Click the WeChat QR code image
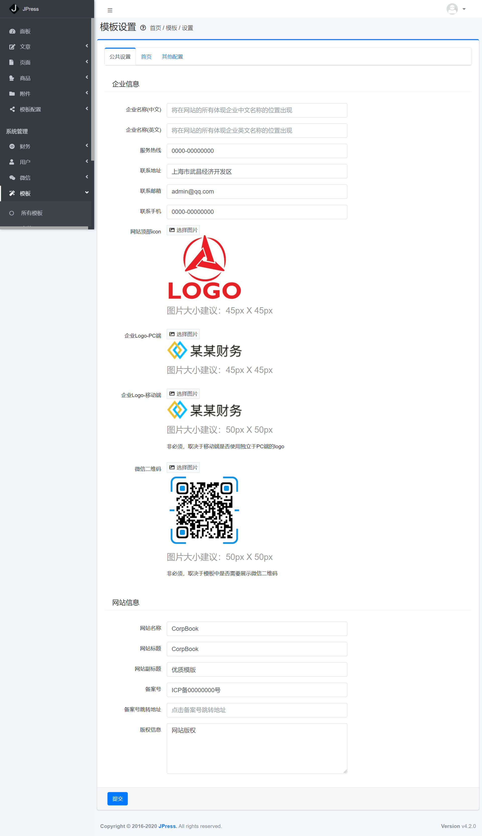Image resolution: width=482 pixels, height=836 pixels. (x=204, y=510)
